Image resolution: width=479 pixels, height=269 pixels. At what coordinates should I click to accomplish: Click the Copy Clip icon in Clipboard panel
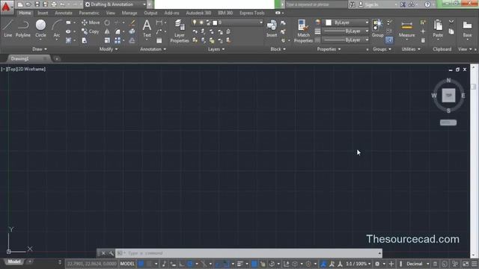[451, 31]
